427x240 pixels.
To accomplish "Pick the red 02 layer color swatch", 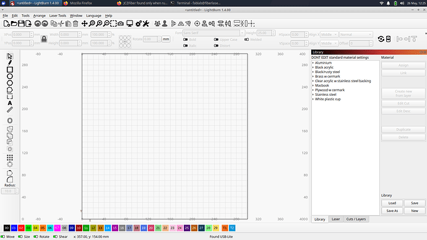I will click(x=21, y=228).
